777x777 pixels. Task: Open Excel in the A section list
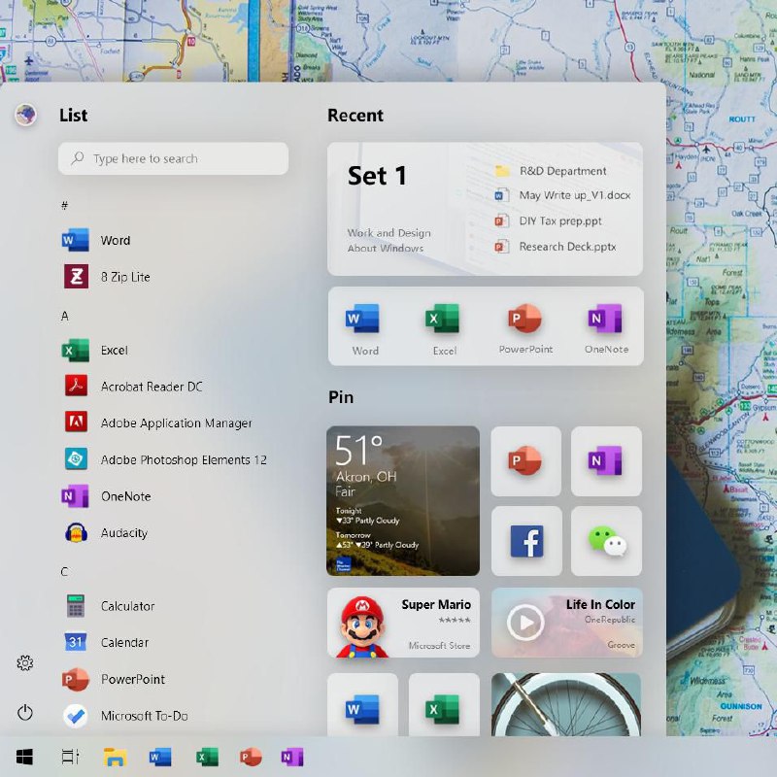coord(95,351)
